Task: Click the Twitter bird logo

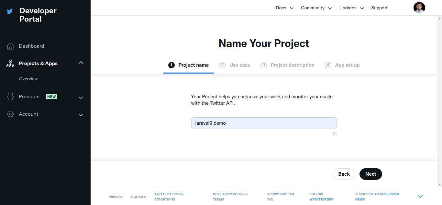Action: point(10,11)
